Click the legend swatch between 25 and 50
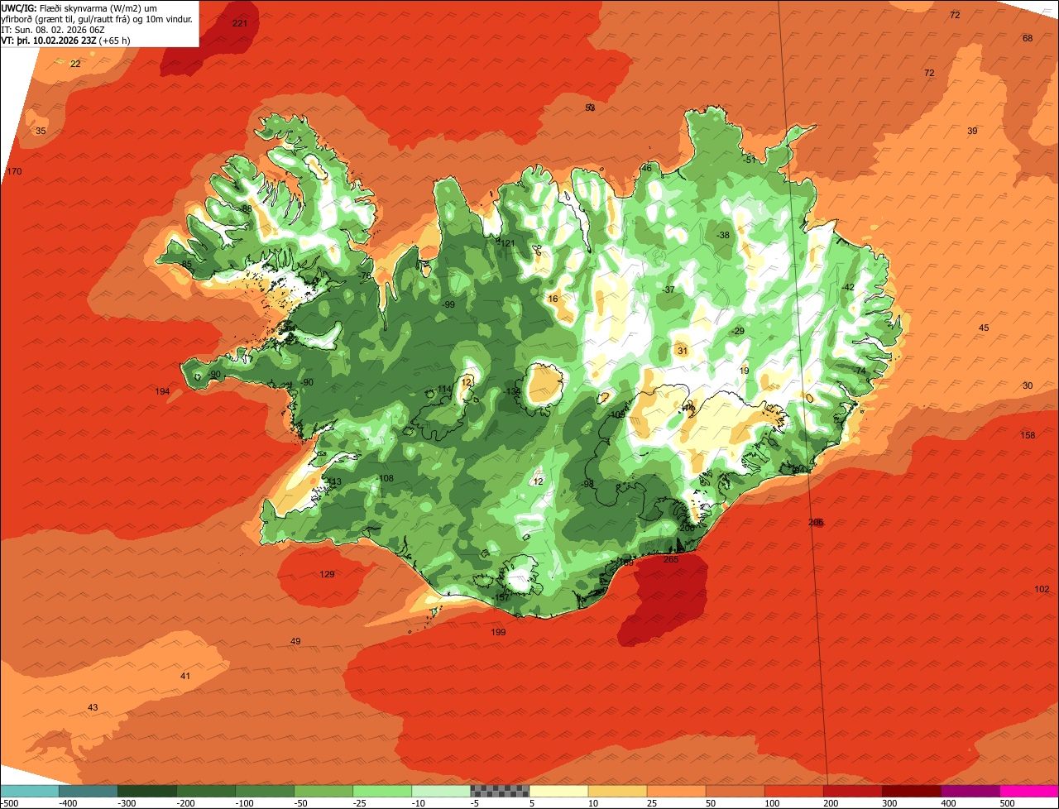The height and width of the screenshot is (809, 1059). pos(676,791)
